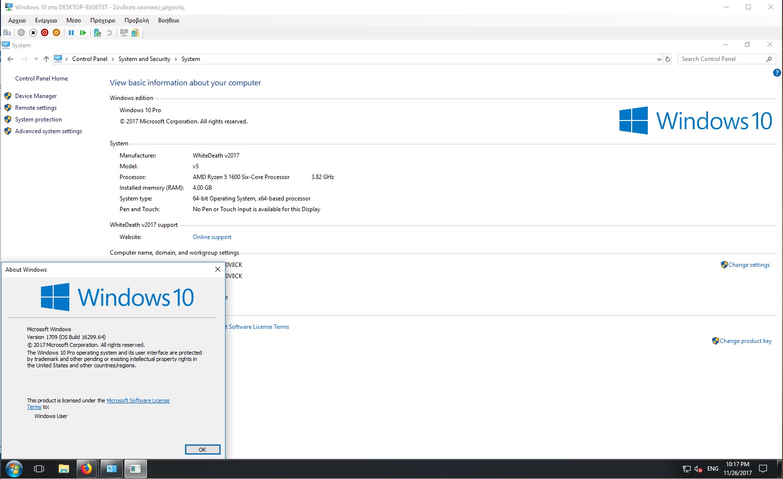Open Device Manager
This screenshot has width=783, height=479.
point(36,96)
